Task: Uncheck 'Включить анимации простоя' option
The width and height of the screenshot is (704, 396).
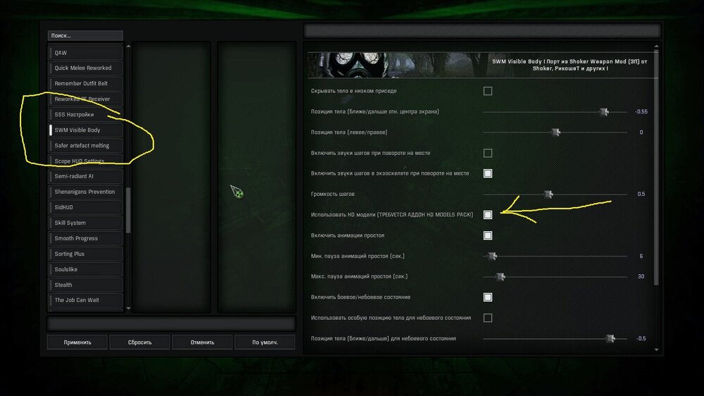Action: click(488, 235)
